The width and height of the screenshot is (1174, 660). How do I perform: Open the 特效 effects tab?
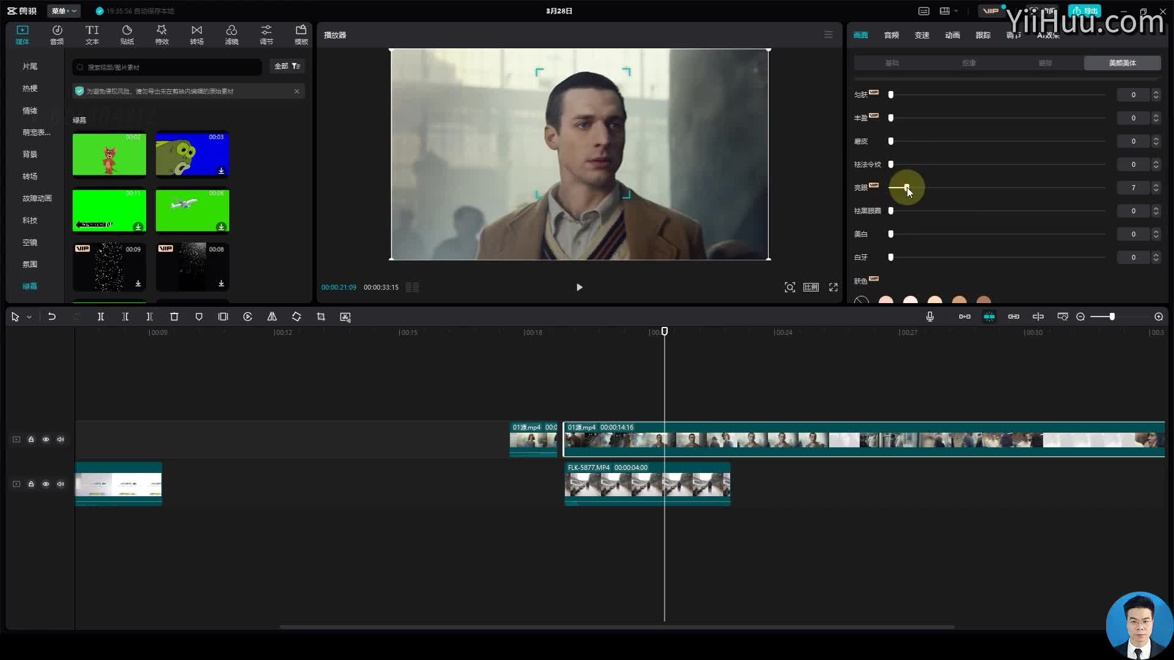[x=161, y=35]
